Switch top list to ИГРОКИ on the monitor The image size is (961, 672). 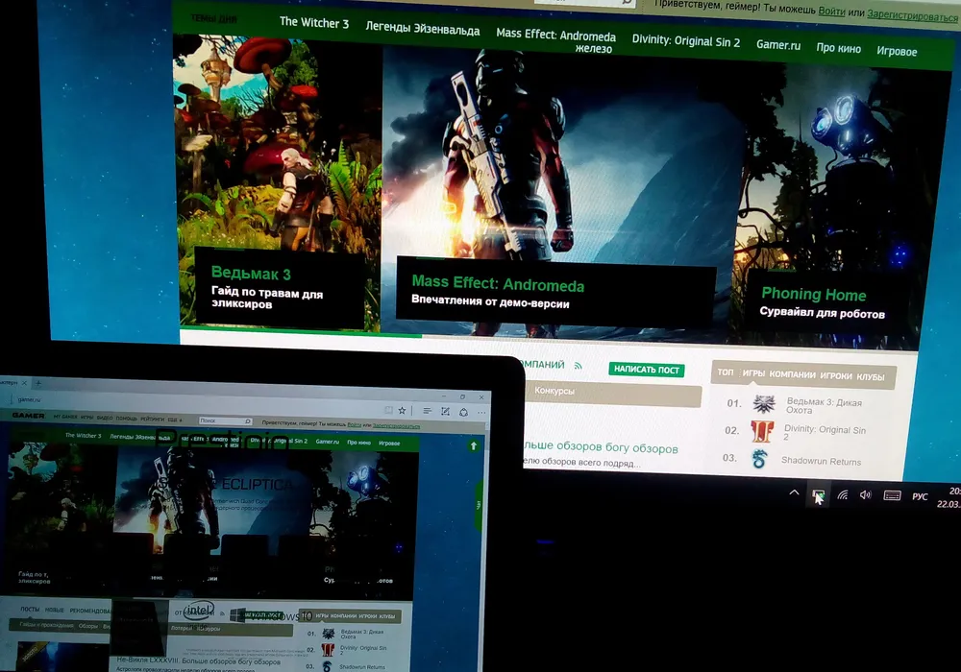point(836,375)
